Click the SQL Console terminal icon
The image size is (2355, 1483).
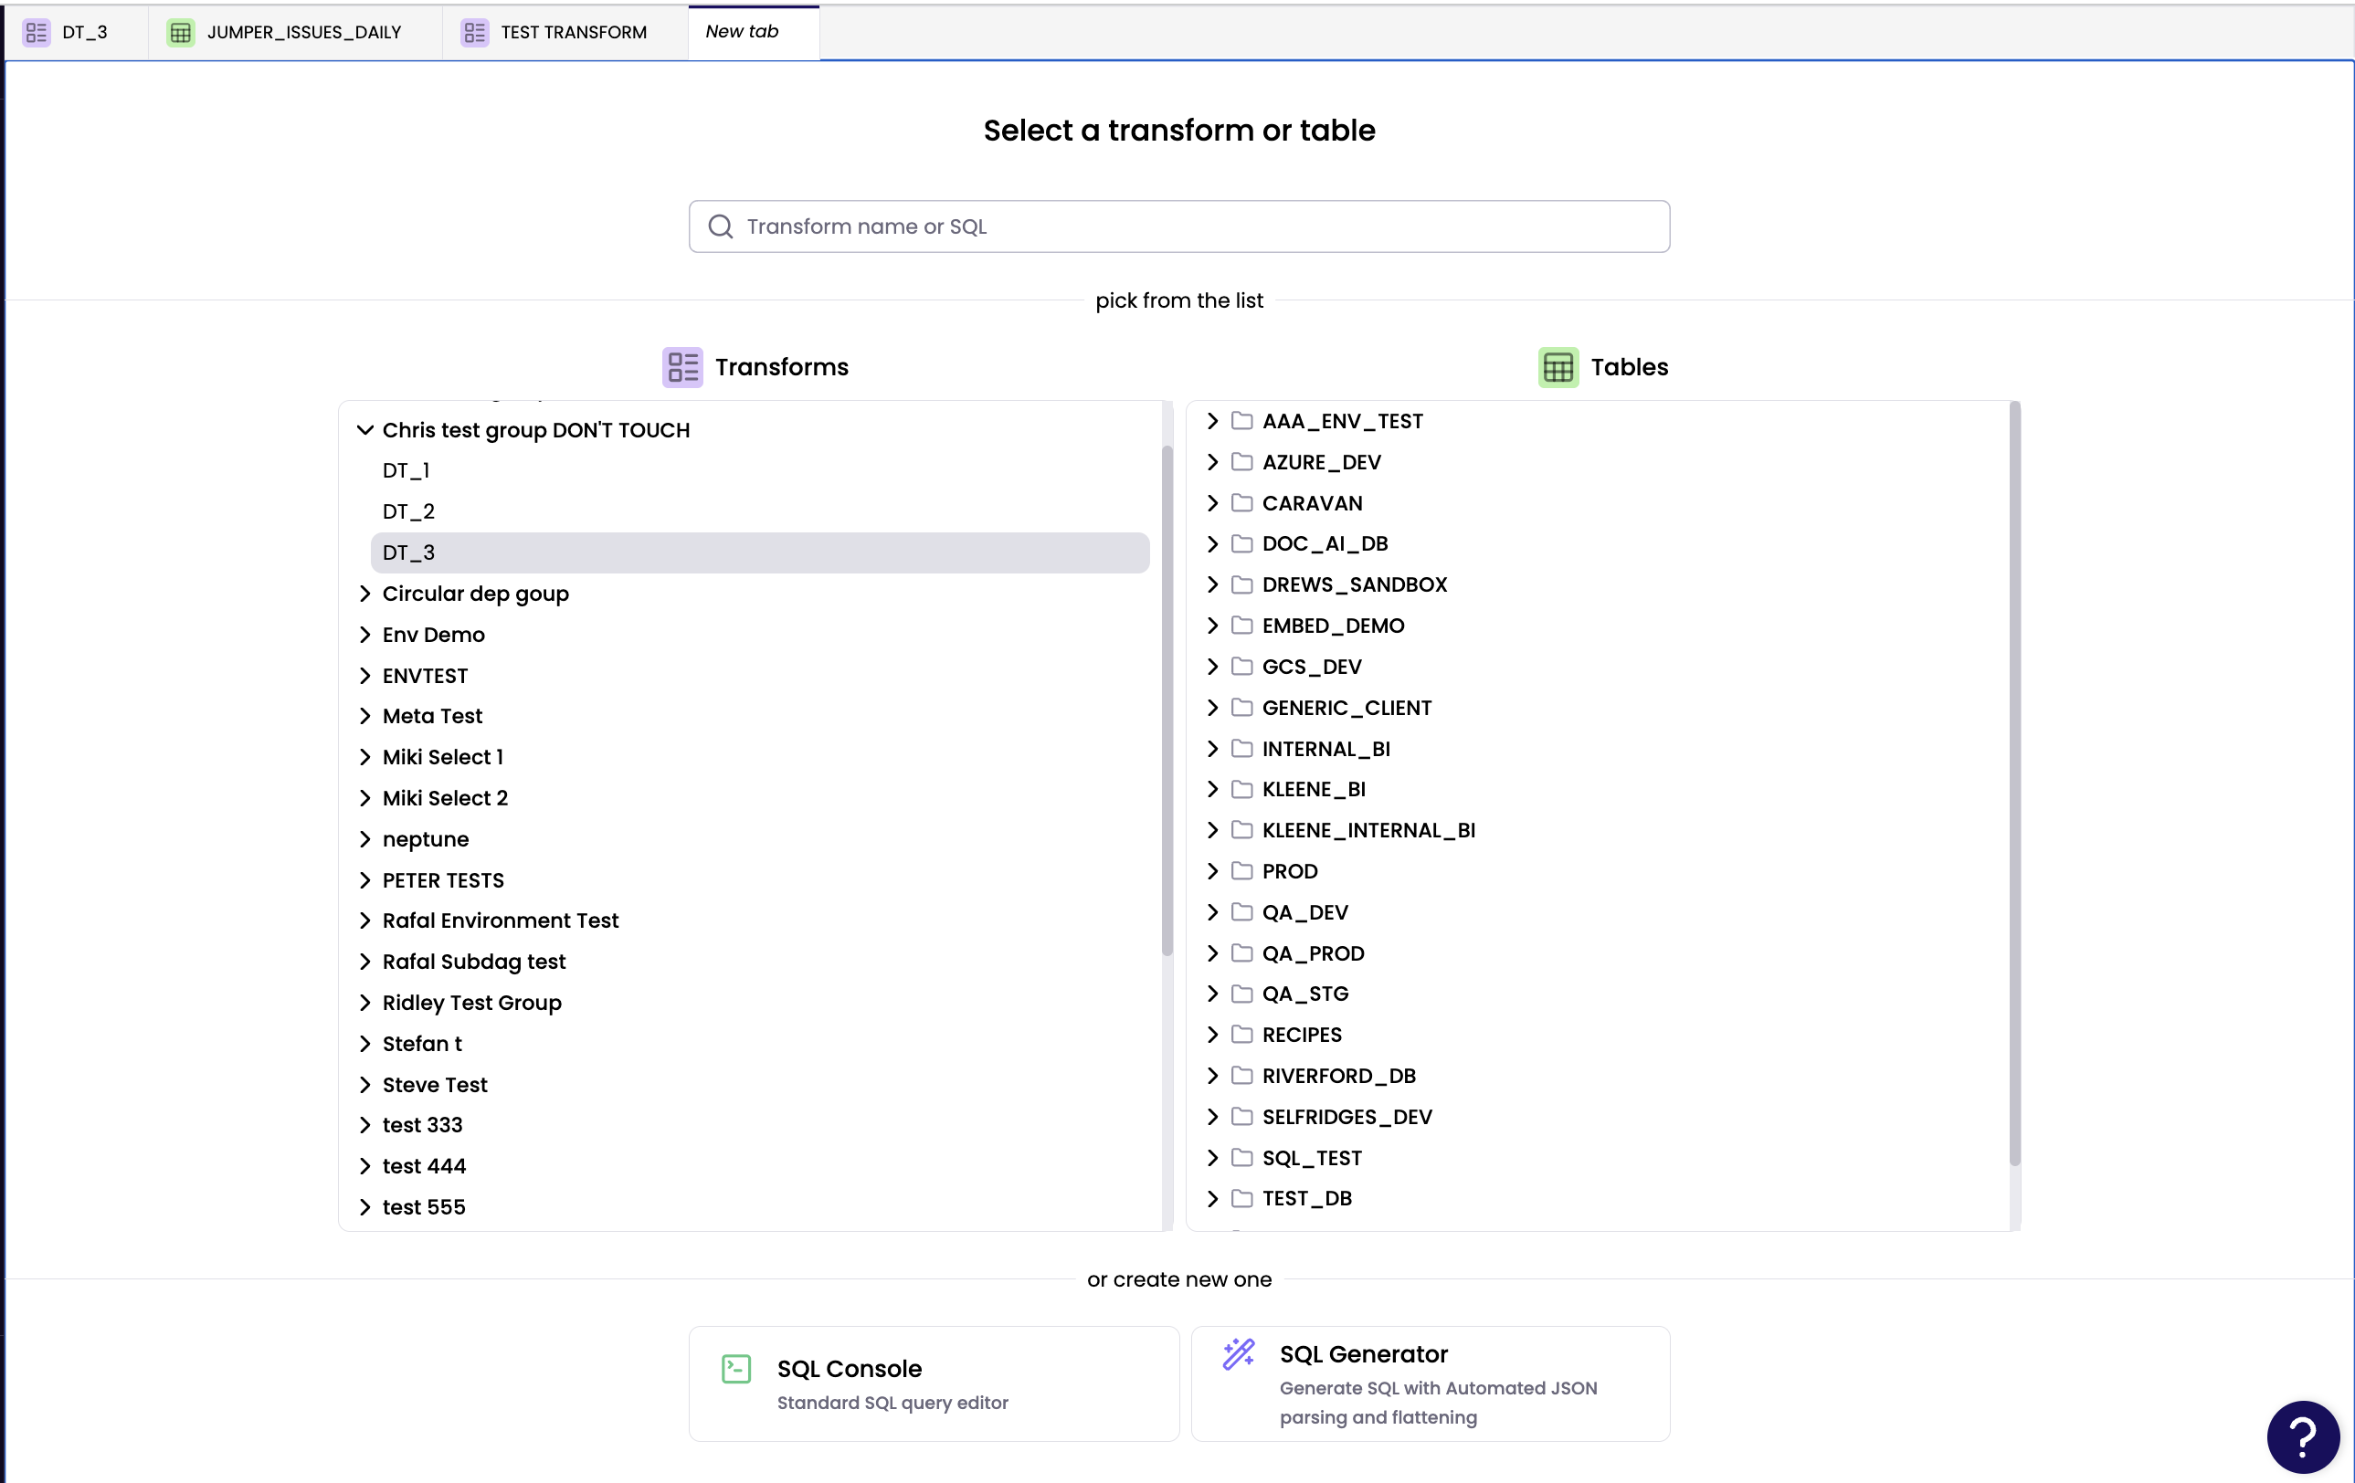coord(736,1369)
